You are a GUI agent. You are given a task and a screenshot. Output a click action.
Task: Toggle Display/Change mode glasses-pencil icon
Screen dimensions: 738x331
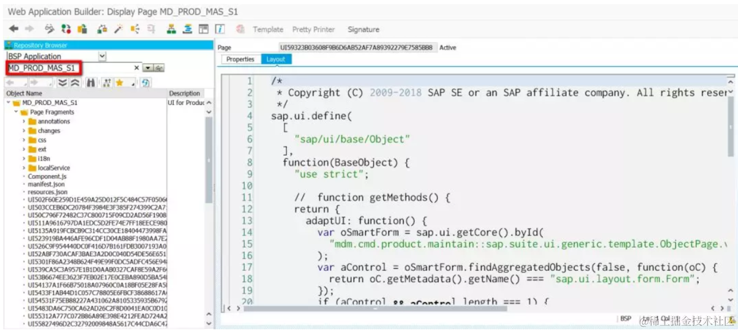(49, 29)
